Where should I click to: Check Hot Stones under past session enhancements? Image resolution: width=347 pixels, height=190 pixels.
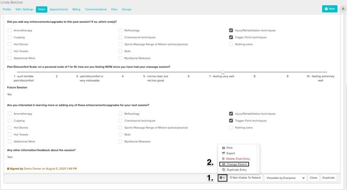[10, 44]
